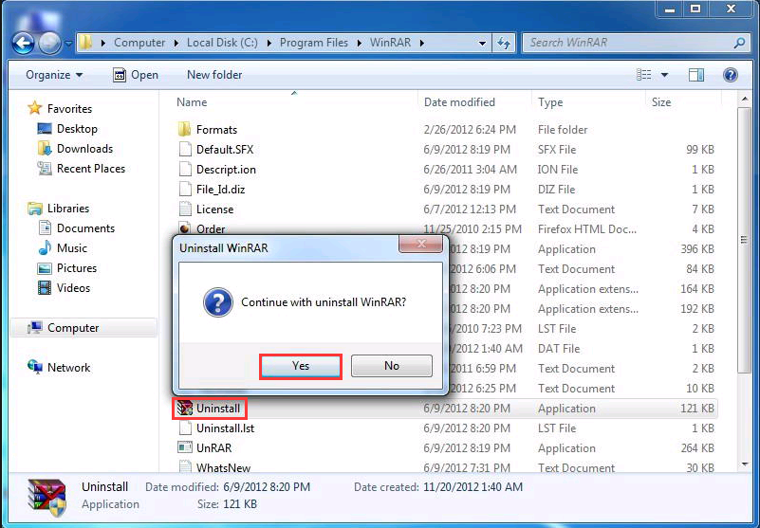Click the search magnifier icon
This screenshot has width=760, height=528.
pyautogui.click(x=739, y=43)
